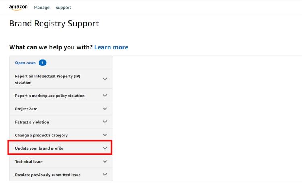
Task: Open the Support menu
Action: click(63, 8)
